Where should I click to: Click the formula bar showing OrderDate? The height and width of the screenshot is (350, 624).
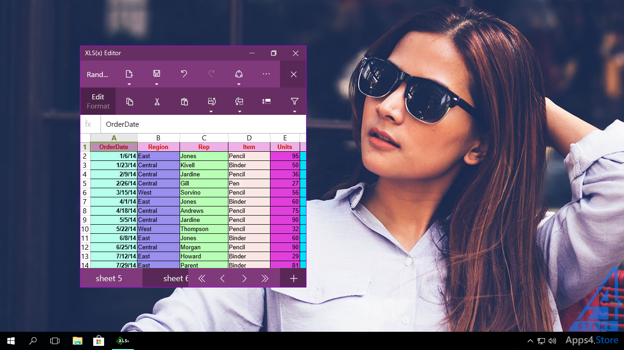(x=203, y=124)
